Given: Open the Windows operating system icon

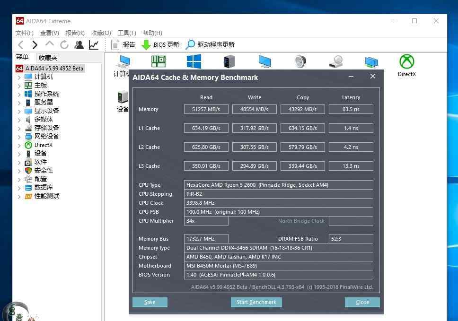Looking at the screenshot, I should [x=194, y=61].
